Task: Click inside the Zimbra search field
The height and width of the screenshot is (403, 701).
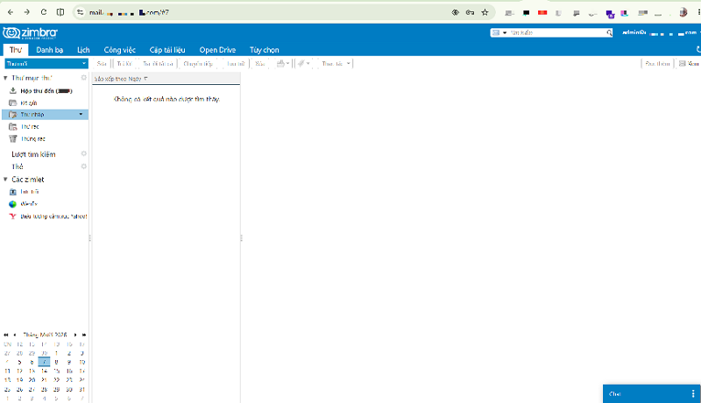Action: tap(557, 32)
